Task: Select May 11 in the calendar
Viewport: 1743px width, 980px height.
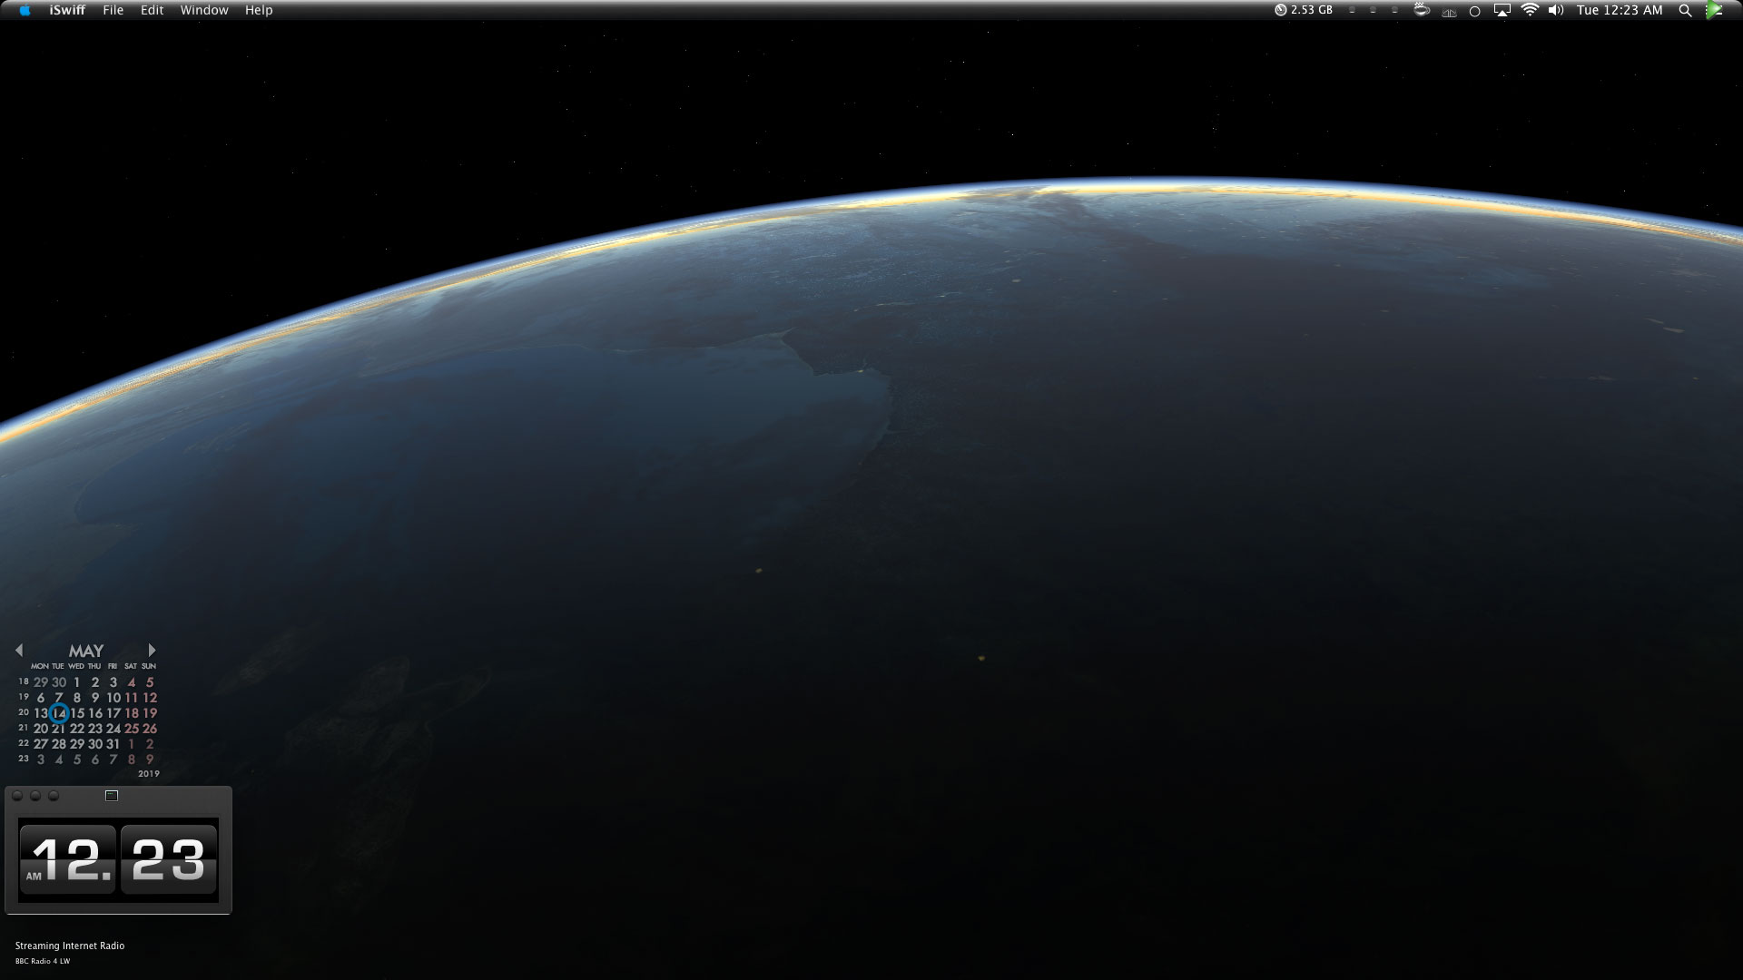Action: point(132,698)
